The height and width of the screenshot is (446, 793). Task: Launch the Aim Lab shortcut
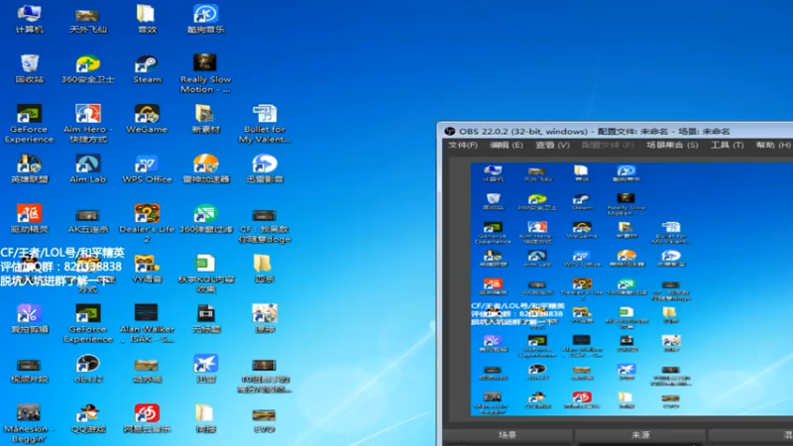pyautogui.click(x=87, y=169)
